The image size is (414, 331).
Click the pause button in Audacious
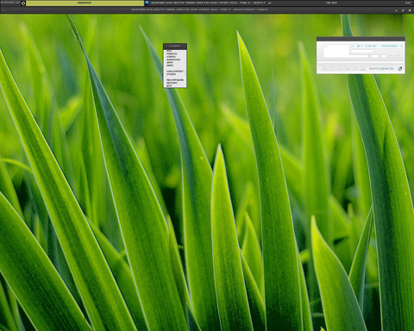point(340,69)
